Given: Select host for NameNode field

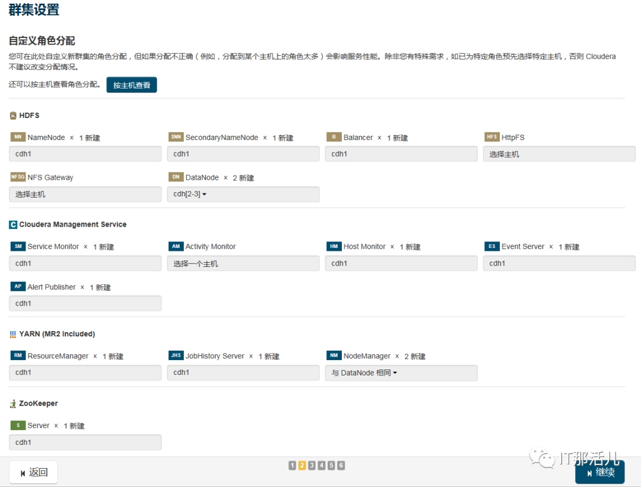Looking at the screenshot, I should click(x=85, y=154).
